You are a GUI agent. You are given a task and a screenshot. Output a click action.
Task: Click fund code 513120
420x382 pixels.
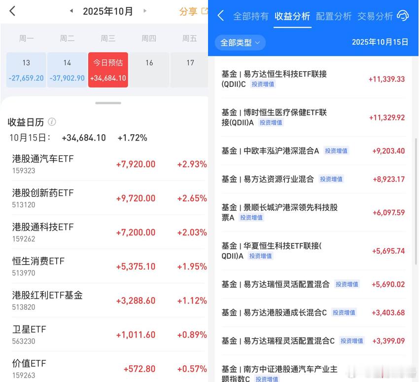point(24,205)
